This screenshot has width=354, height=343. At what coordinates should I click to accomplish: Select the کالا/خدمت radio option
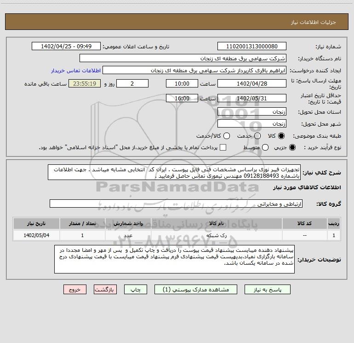pos(227,136)
